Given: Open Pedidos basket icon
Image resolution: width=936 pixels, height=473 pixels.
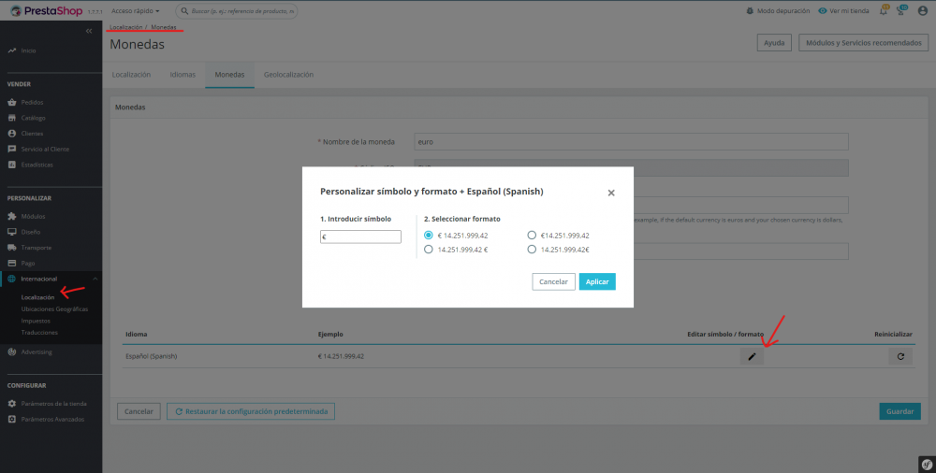Looking at the screenshot, I should (x=12, y=102).
